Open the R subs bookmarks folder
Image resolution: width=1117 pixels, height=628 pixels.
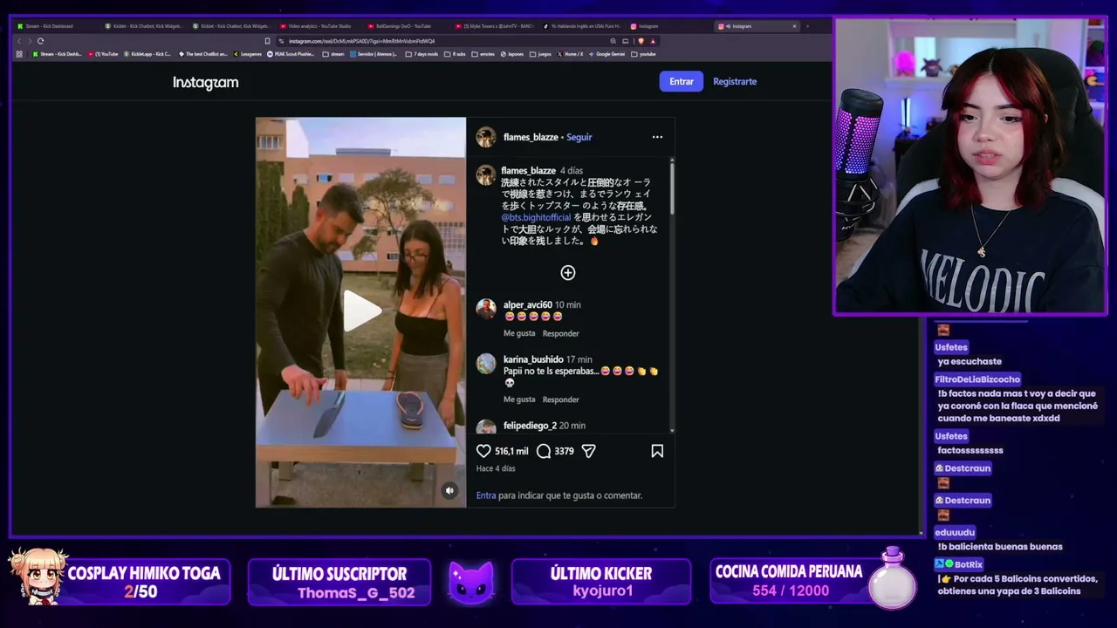[x=455, y=54]
